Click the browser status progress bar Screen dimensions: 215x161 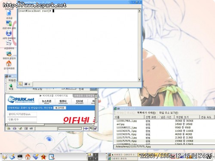pyautogui.click(x=70, y=128)
